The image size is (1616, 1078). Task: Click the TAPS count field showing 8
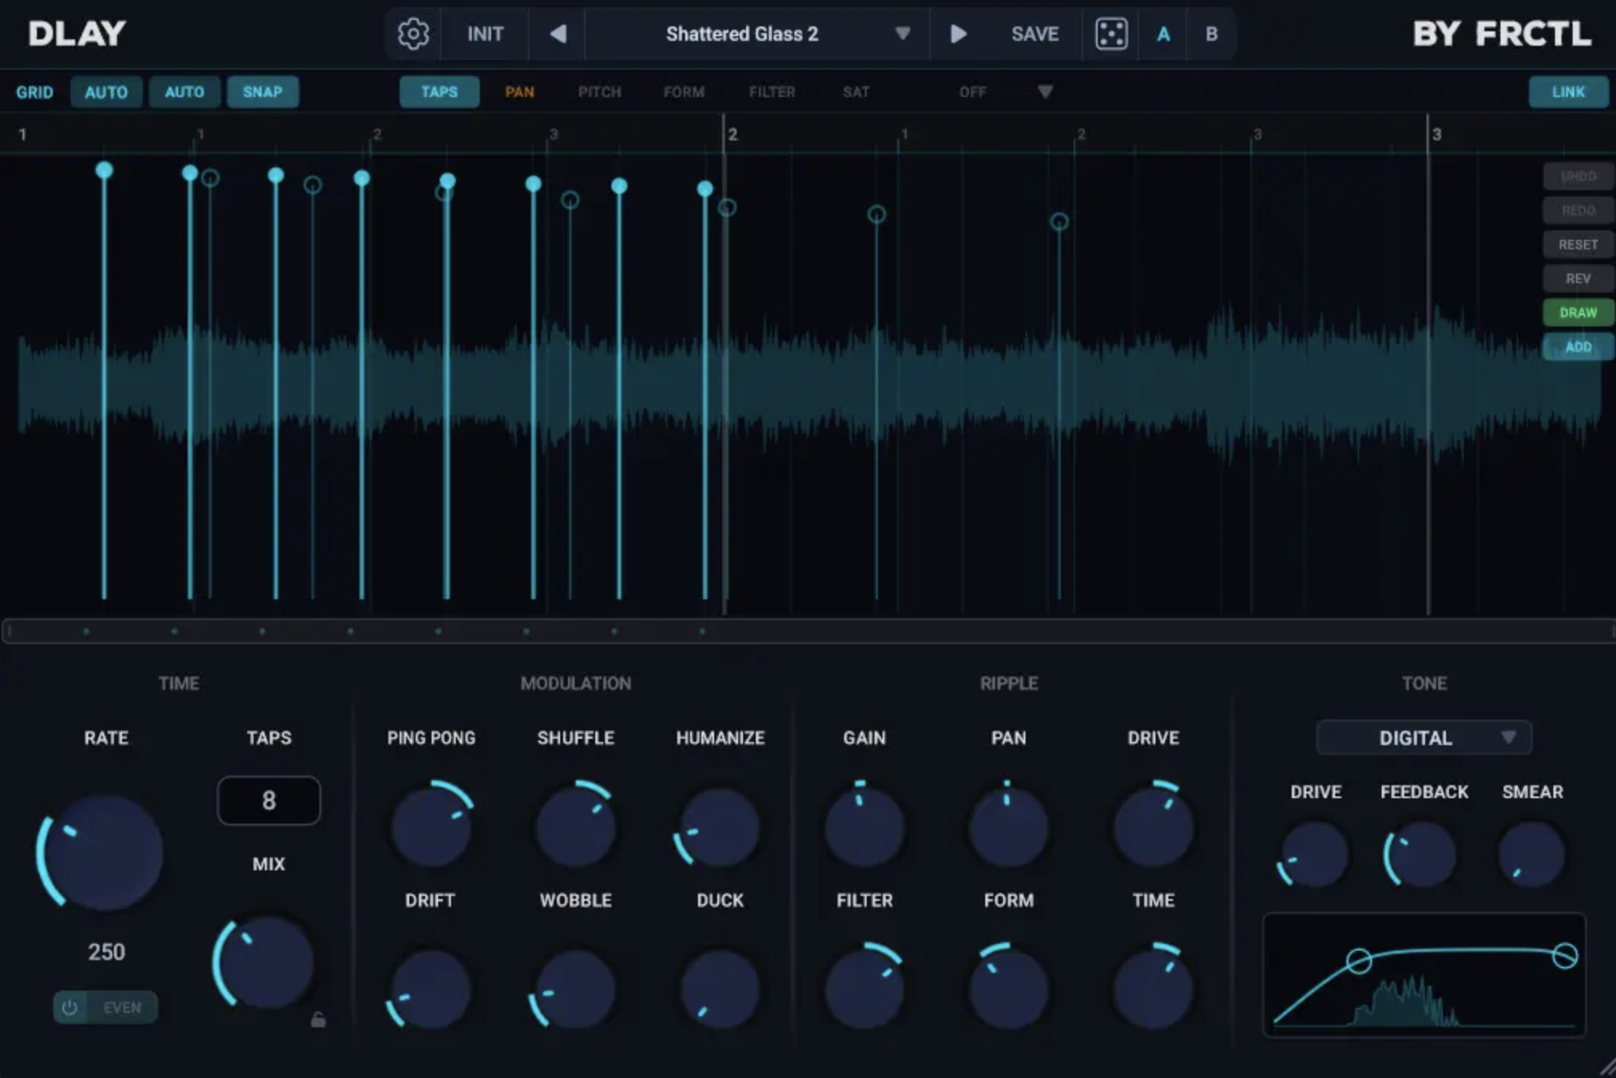coord(268,800)
